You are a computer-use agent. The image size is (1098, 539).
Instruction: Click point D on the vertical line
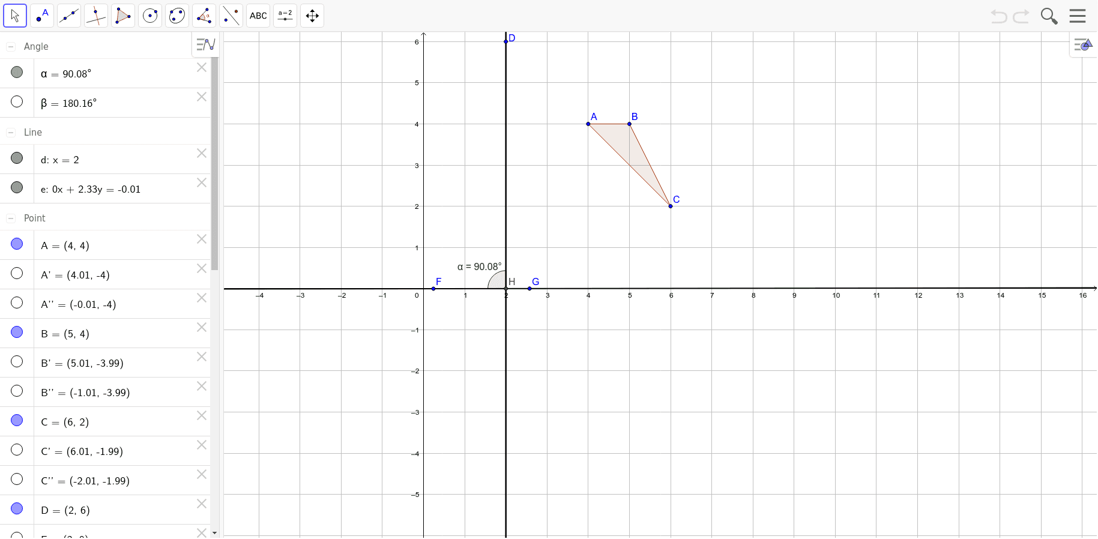click(x=506, y=41)
